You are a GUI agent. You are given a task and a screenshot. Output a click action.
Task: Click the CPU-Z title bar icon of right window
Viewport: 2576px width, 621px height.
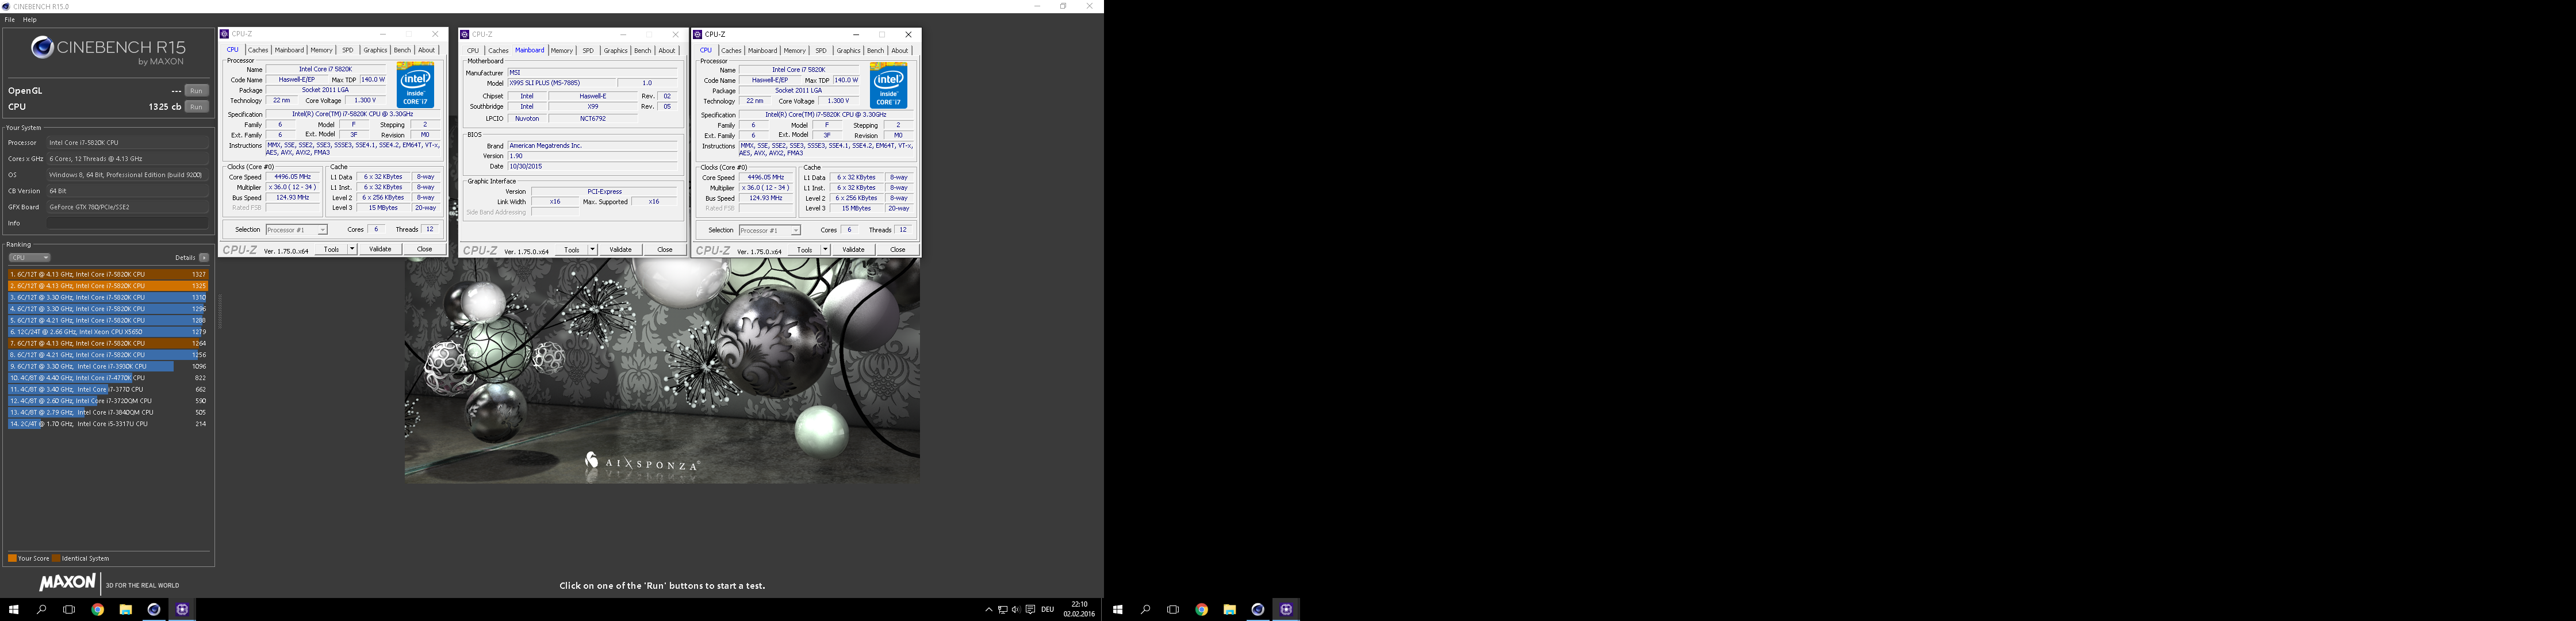698,34
